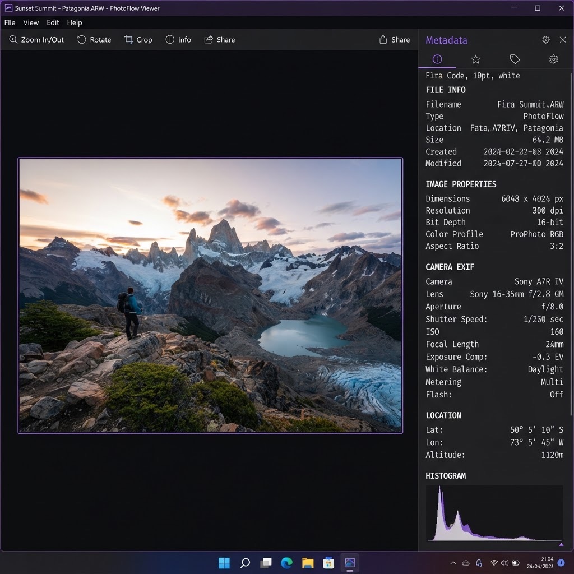The image size is (574, 574).
Task: Click the Wi-Fi network tray icon
Action: [x=494, y=563]
